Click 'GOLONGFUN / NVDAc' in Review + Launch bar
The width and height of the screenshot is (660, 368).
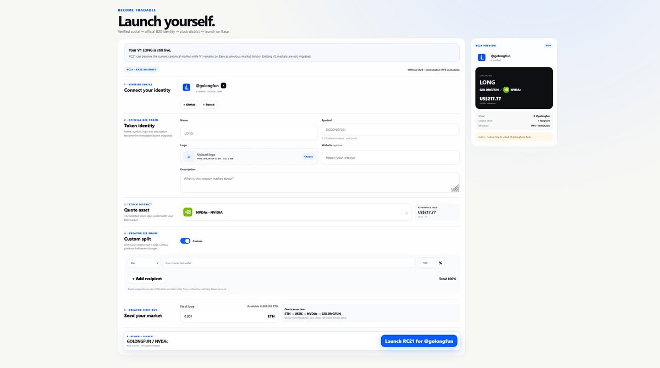pos(147,342)
